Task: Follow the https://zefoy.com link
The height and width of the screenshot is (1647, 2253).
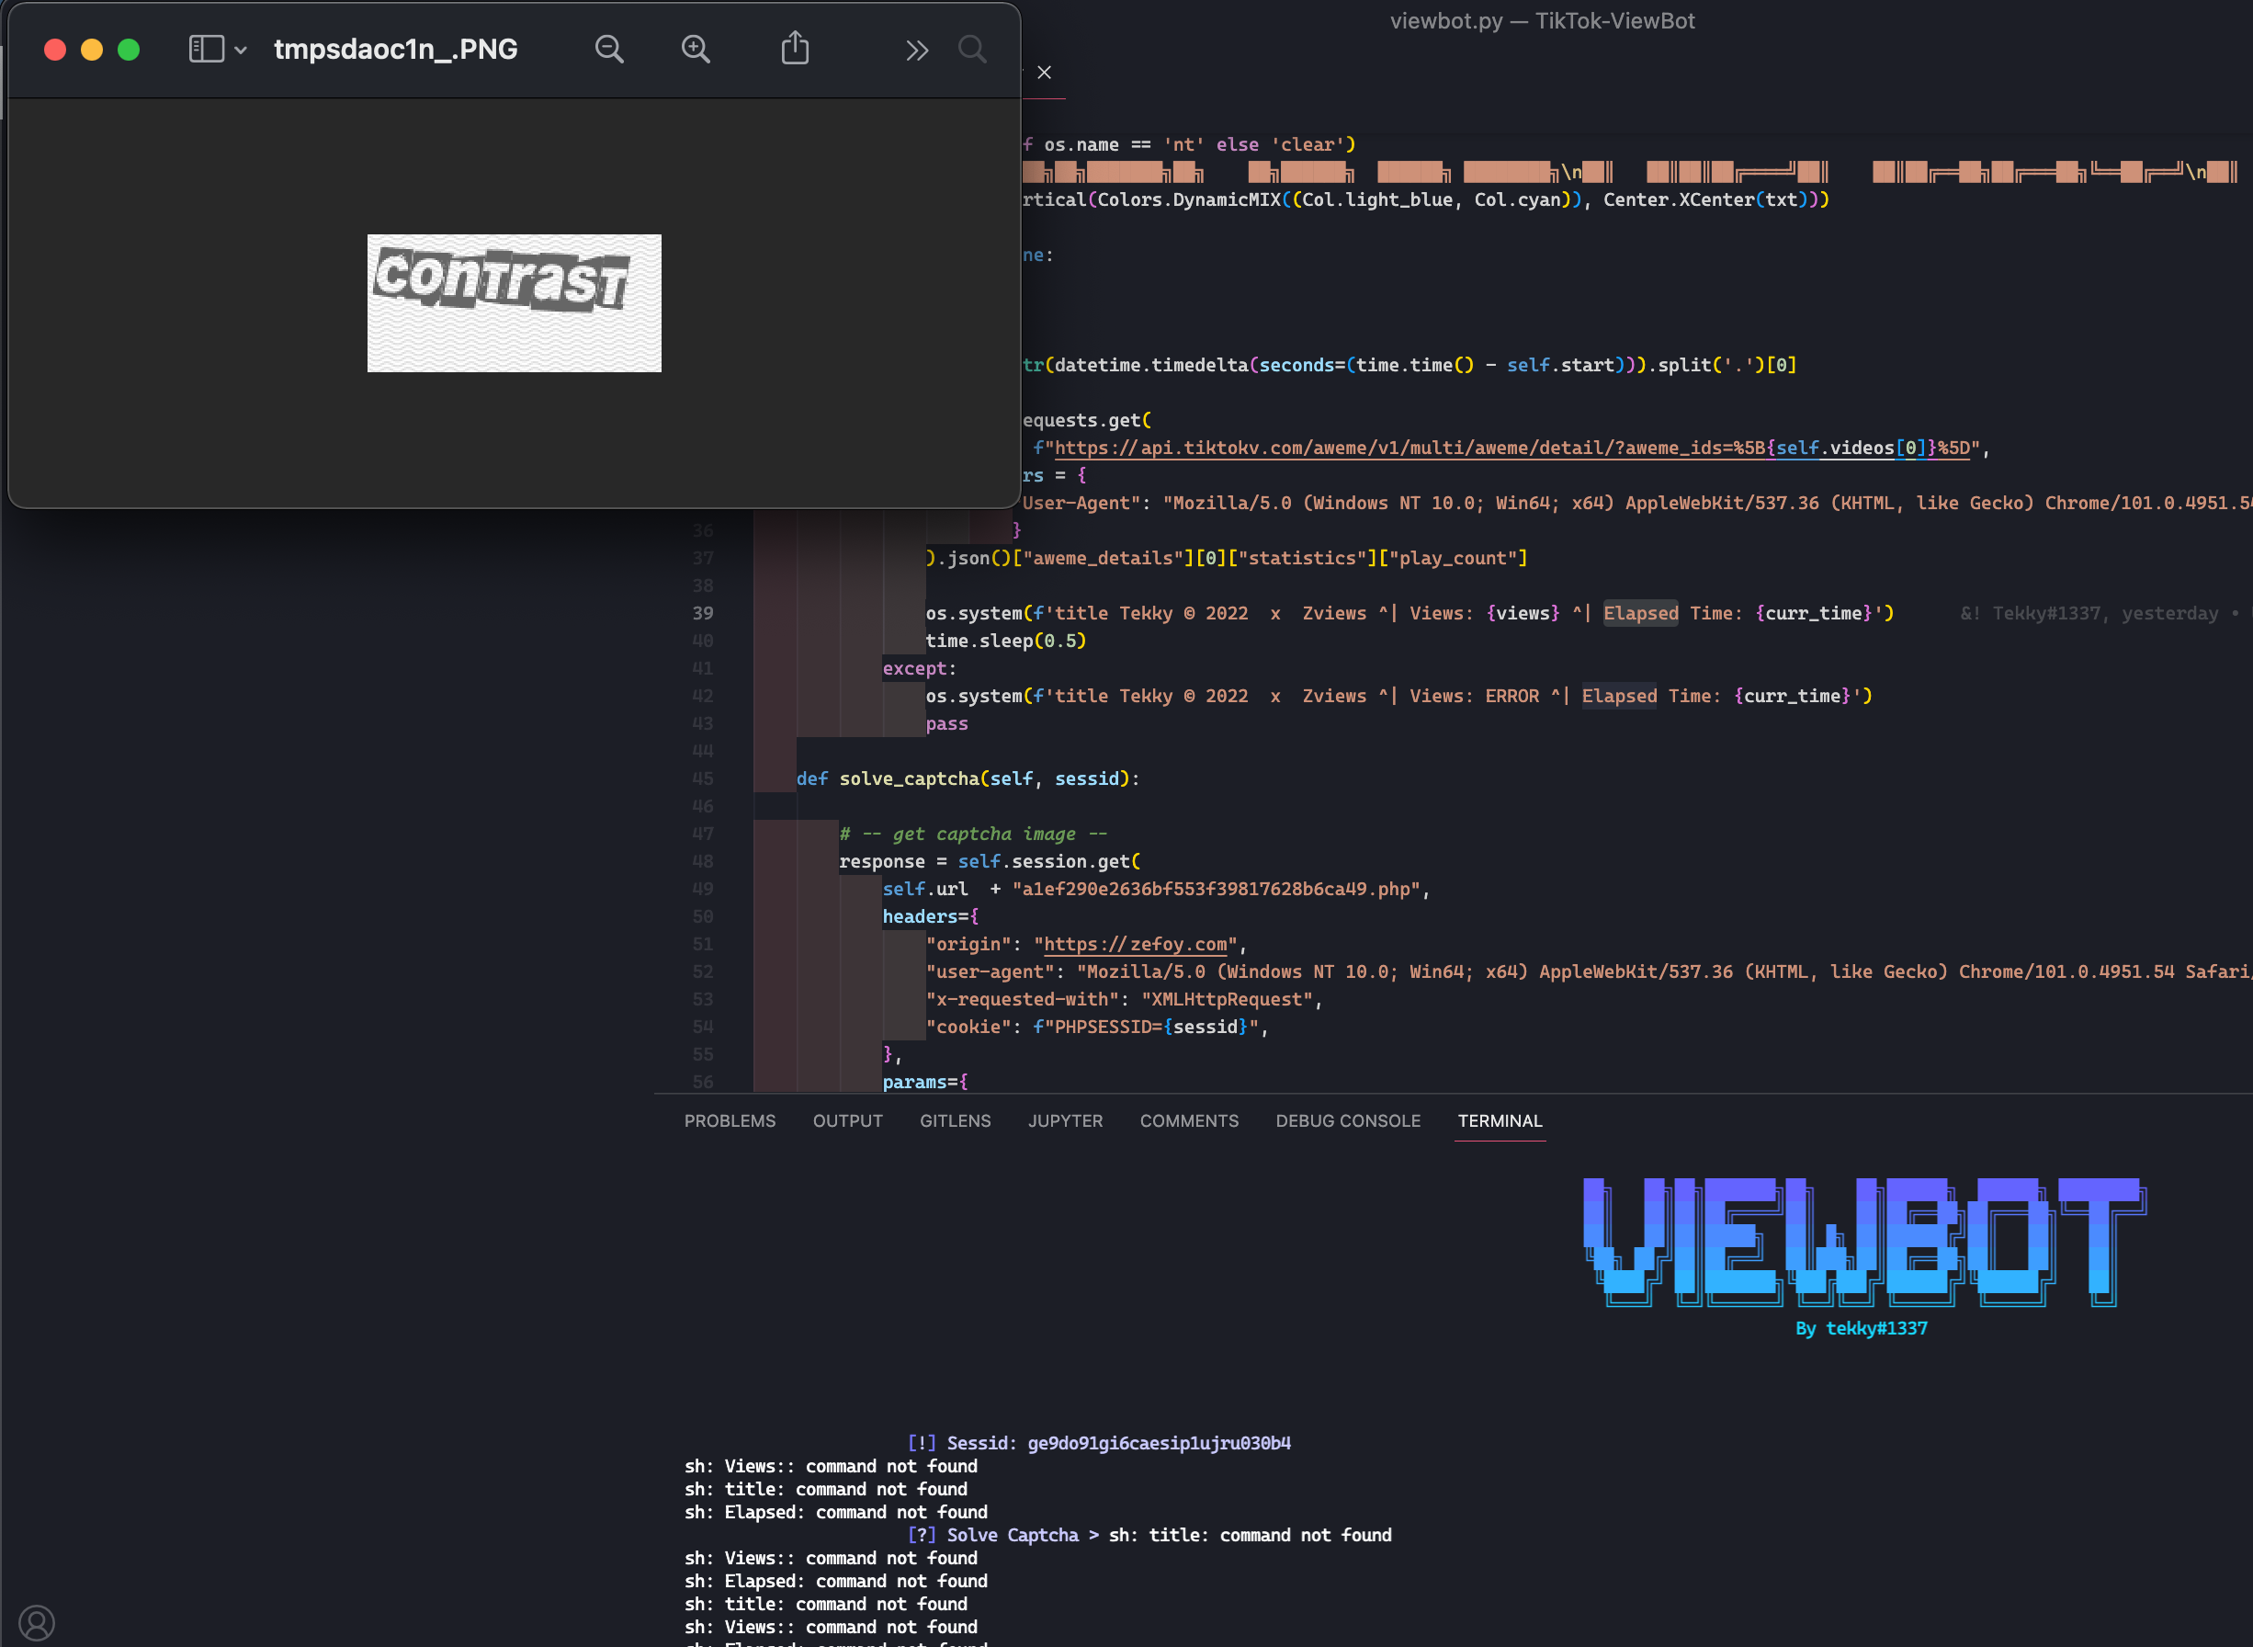Action: tap(1135, 944)
